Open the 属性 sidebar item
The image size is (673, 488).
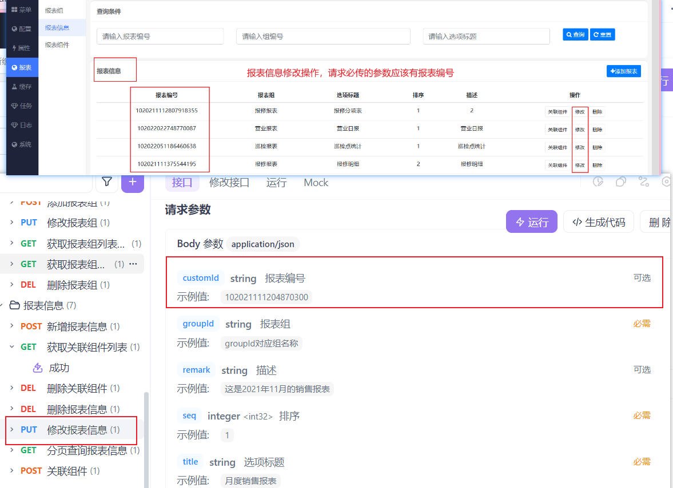[x=22, y=48]
